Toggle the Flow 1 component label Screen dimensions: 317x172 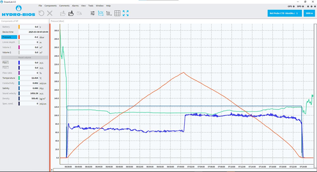(6, 63)
